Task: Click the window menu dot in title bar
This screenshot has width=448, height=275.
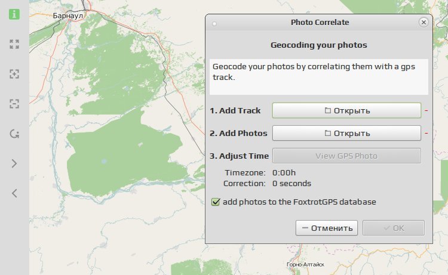Action: [x=214, y=24]
